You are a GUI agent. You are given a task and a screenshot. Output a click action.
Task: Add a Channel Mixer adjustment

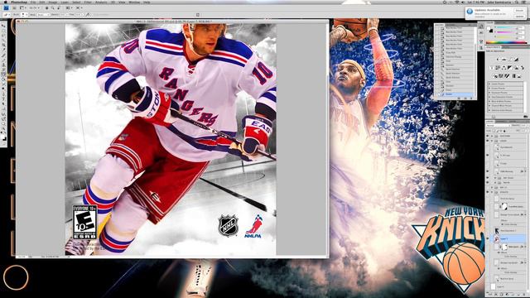point(523,68)
